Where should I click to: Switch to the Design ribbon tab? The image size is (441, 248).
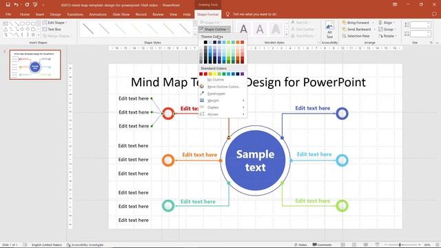[55, 14]
